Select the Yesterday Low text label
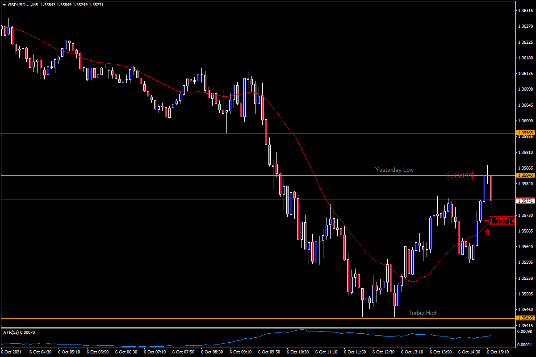 (x=394, y=170)
